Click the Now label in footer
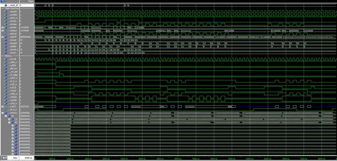Viewport: 337px width, 161px height. [15, 158]
